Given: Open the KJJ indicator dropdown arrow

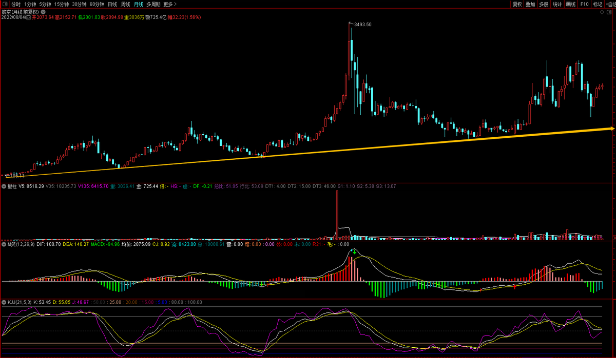Looking at the screenshot, I should 4,302.
